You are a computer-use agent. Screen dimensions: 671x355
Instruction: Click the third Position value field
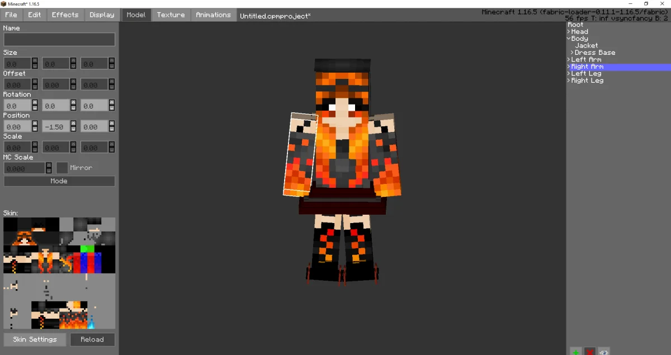point(94,126)
